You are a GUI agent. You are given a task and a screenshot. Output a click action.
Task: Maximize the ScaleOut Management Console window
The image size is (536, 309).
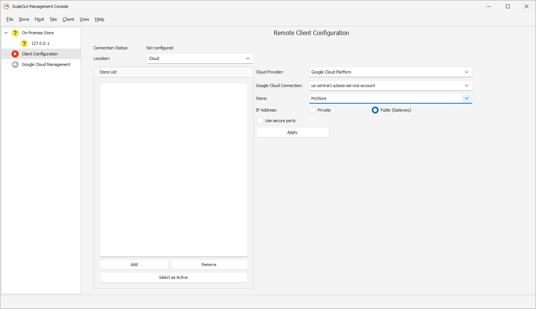point(508,6)
